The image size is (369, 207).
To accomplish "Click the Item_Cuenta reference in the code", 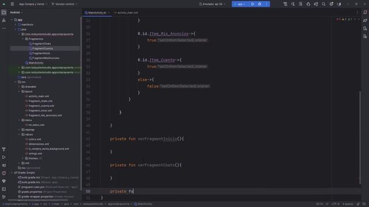I will click(162, 60).
